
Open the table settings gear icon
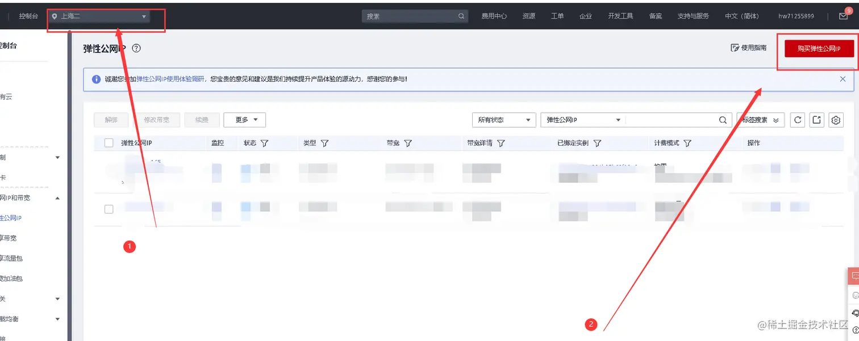pyautogui.click(x=836, y=120)
